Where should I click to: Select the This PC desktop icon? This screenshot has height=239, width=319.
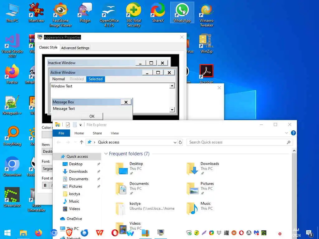tap(12, 12)
